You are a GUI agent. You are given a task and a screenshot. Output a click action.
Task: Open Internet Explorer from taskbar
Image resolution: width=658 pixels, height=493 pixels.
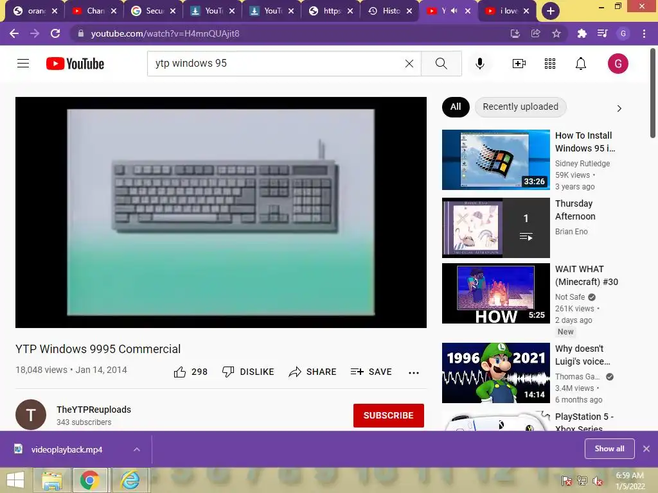(130, 480)
